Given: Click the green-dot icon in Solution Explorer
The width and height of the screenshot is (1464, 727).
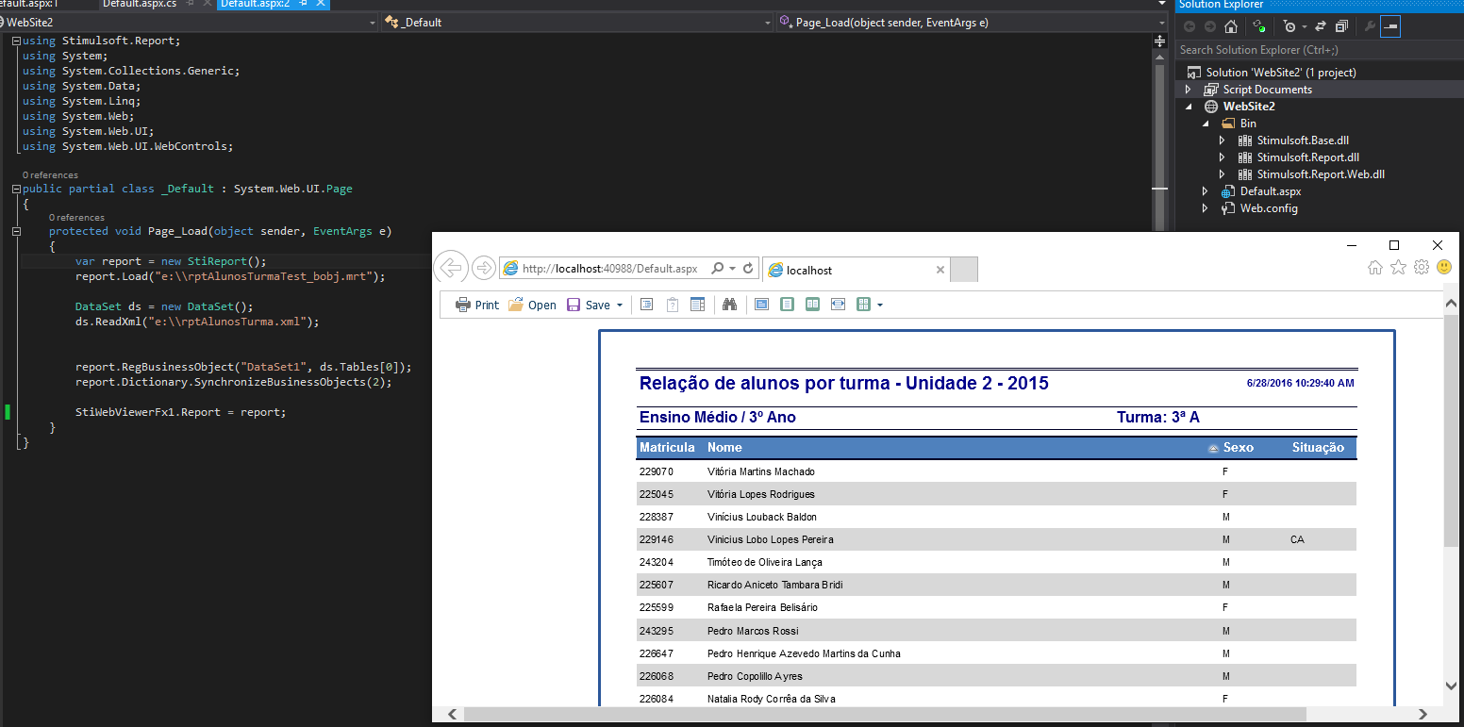Looking at the screenshot, I should click(x=1258, y=26).
